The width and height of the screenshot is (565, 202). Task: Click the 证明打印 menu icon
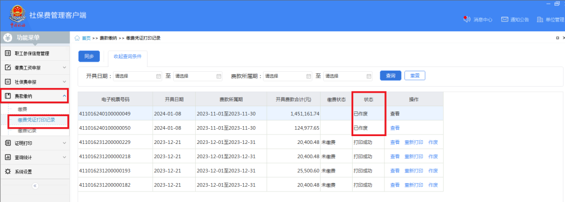point(8,143)
